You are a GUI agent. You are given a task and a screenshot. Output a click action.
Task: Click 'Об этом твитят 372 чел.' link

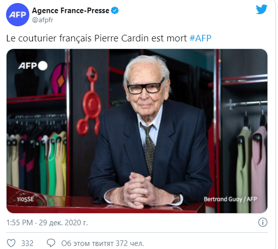[103, 243]
